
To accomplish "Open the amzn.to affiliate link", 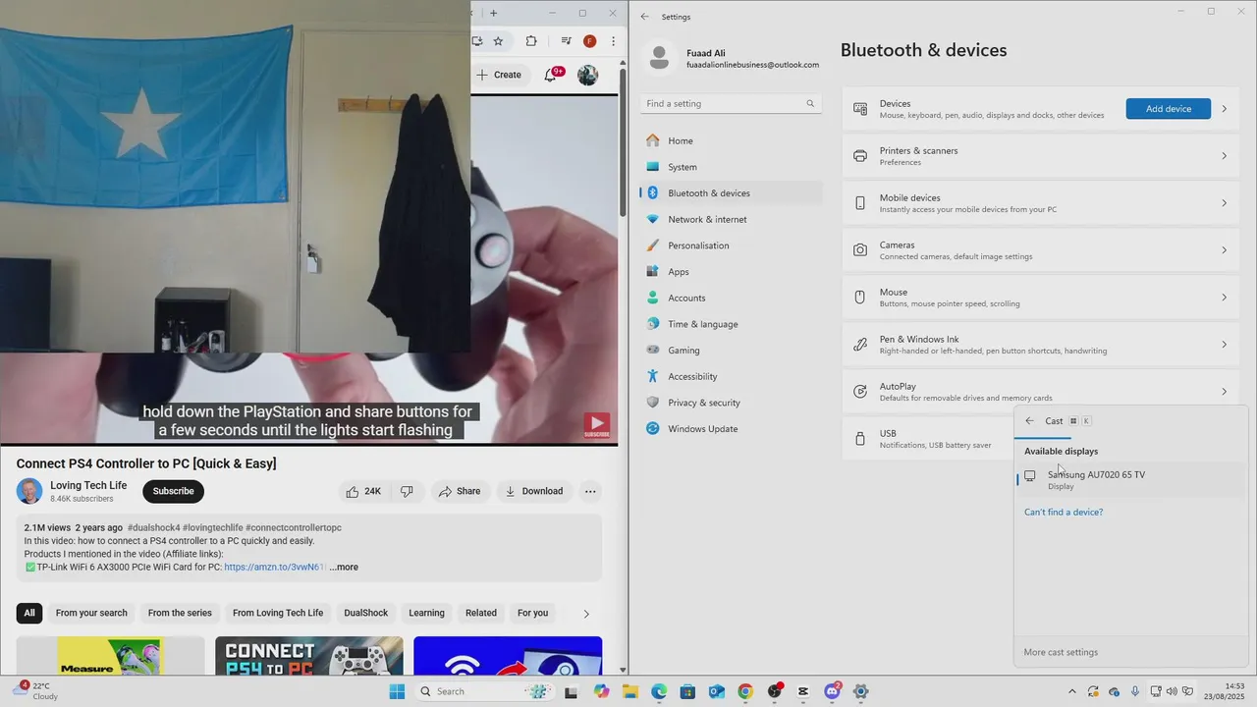I will (274, 568).
